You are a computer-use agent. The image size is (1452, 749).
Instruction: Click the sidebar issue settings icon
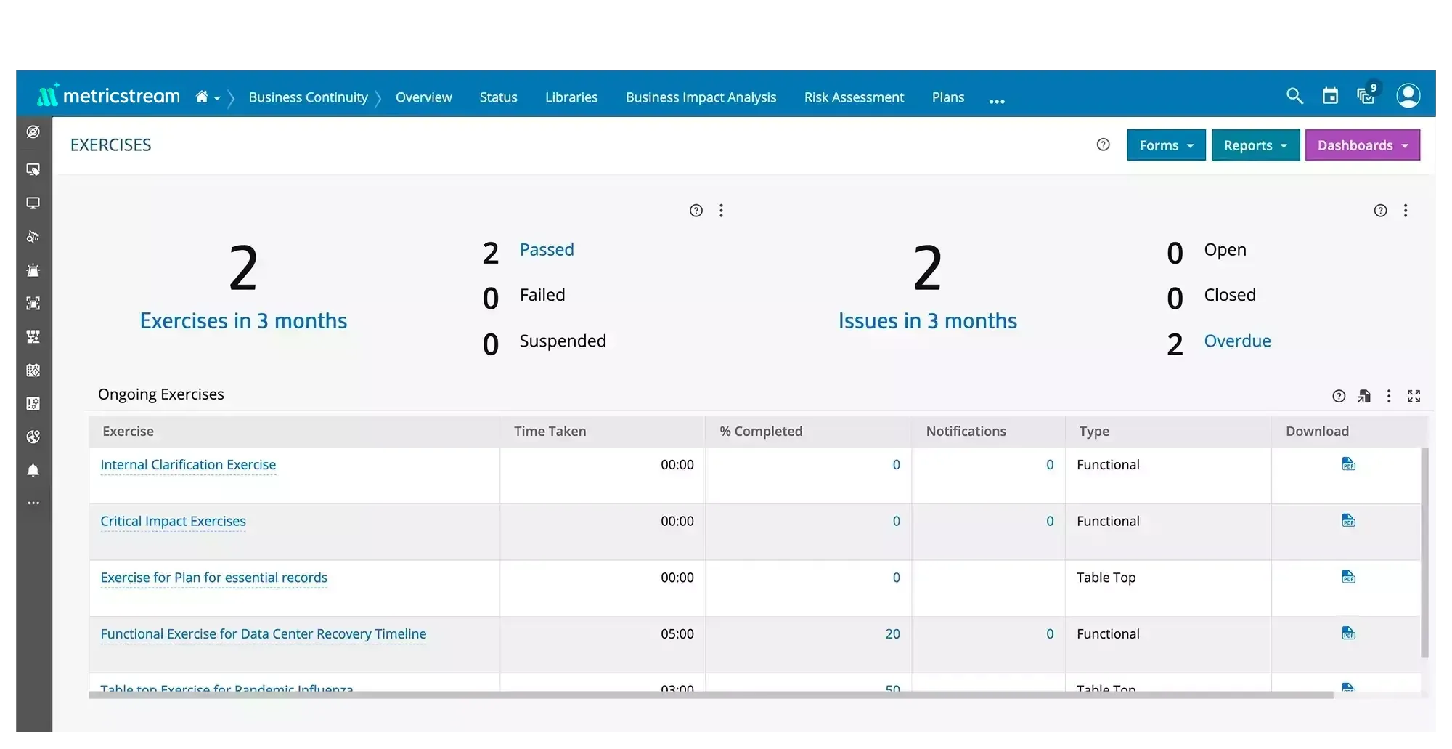tap(33, 404)
